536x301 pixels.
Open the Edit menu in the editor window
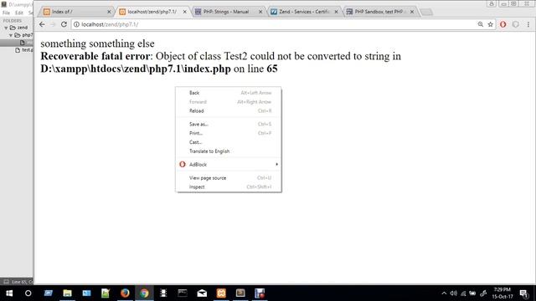(x=18, y=13)
